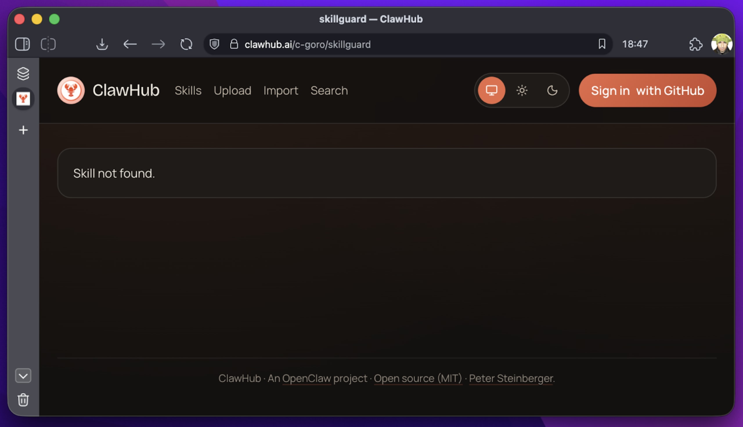Go back with the left arrow

tap(130, 44)
